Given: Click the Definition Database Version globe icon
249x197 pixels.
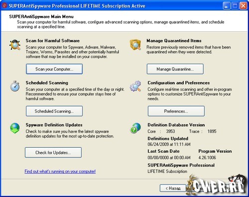Looking at the screenshot, I should point(135,128).
